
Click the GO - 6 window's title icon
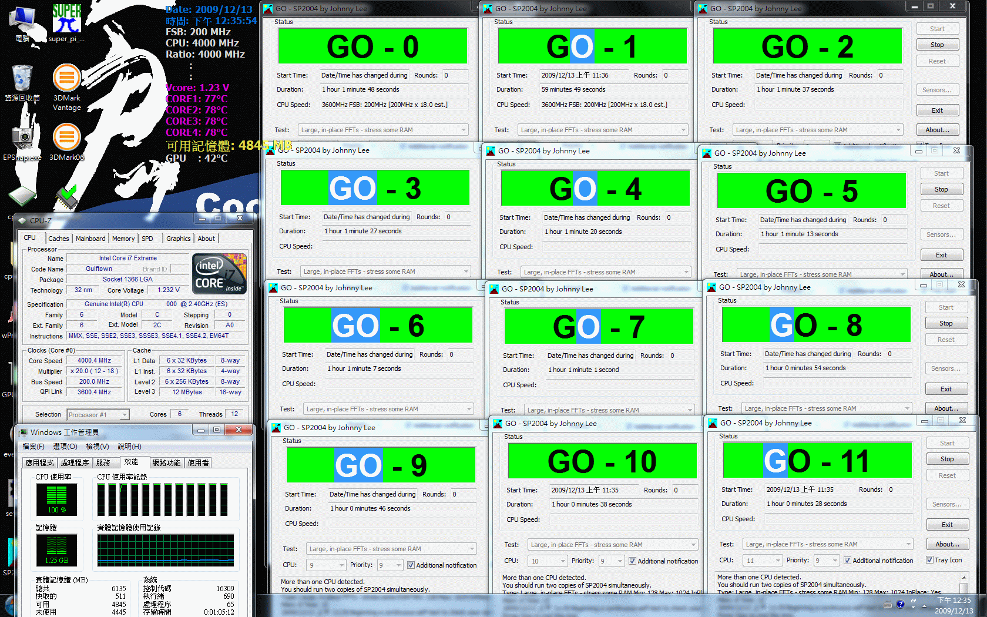point(273,288)
